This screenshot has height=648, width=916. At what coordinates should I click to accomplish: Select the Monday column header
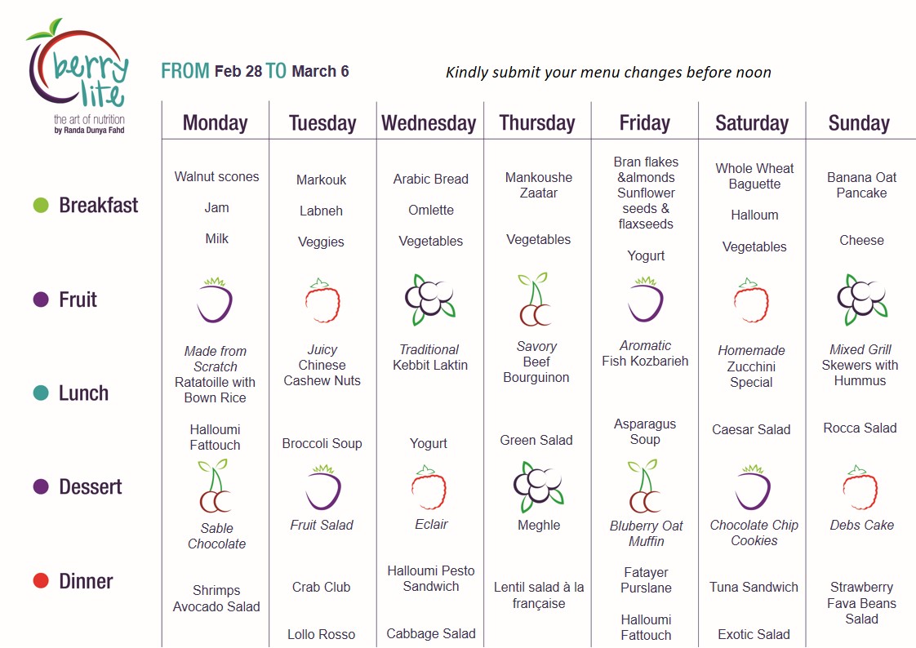tap(215, 122)
